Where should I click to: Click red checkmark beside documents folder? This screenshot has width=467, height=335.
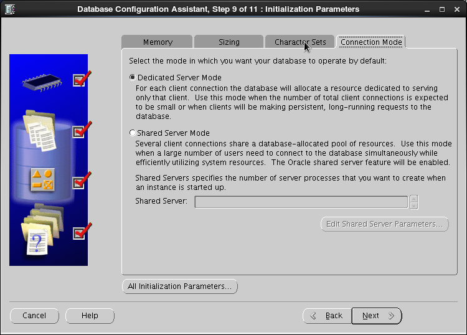(82, 130)
